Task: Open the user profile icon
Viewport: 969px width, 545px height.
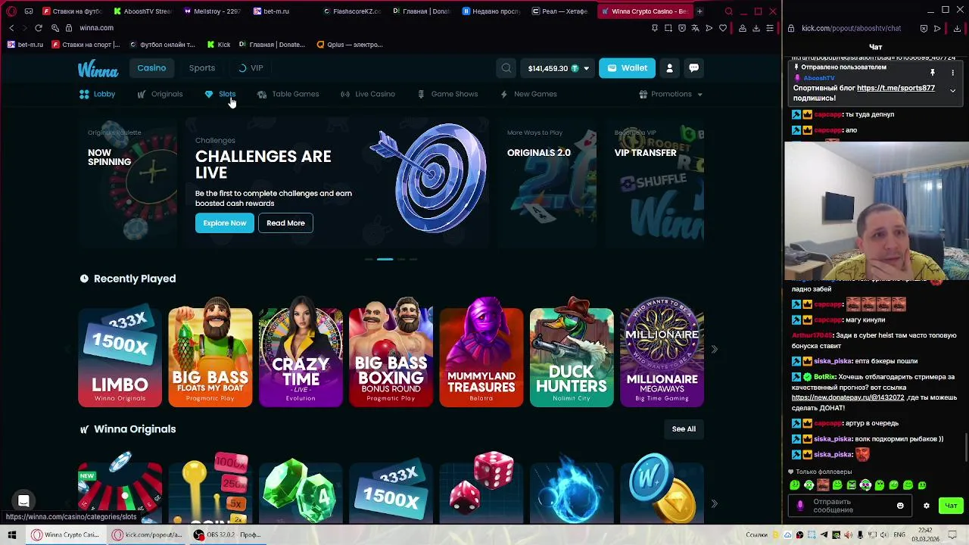Action: [669, 68]
